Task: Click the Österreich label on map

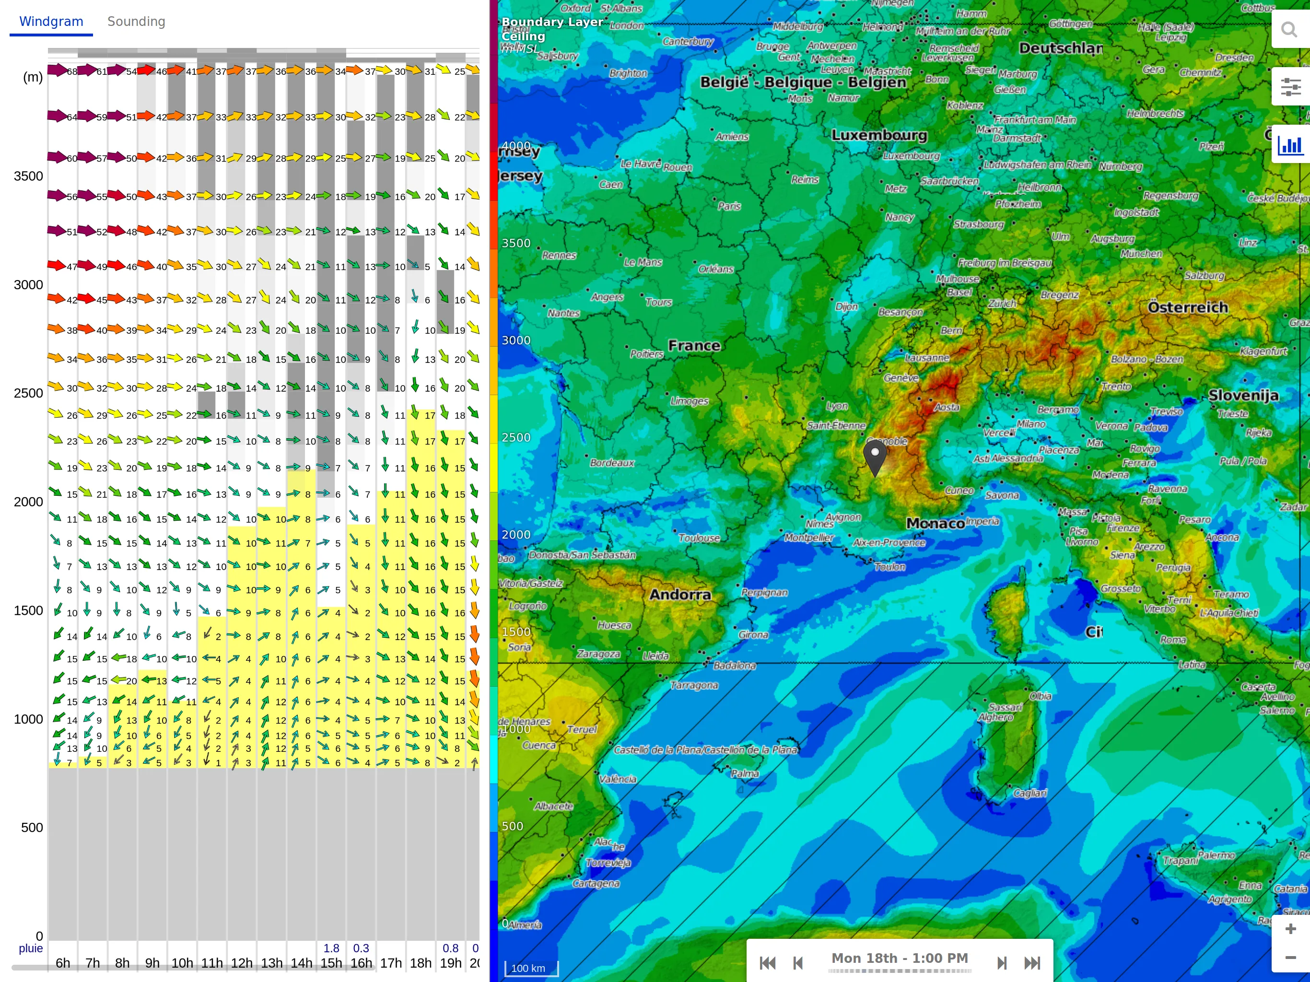Action: 1187,307
